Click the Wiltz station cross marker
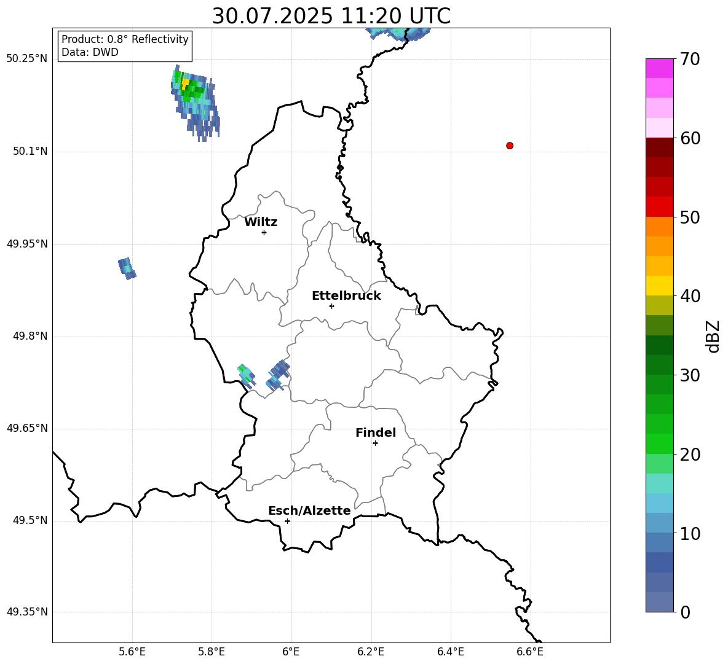Screen dimensions: 728x664 264,232
